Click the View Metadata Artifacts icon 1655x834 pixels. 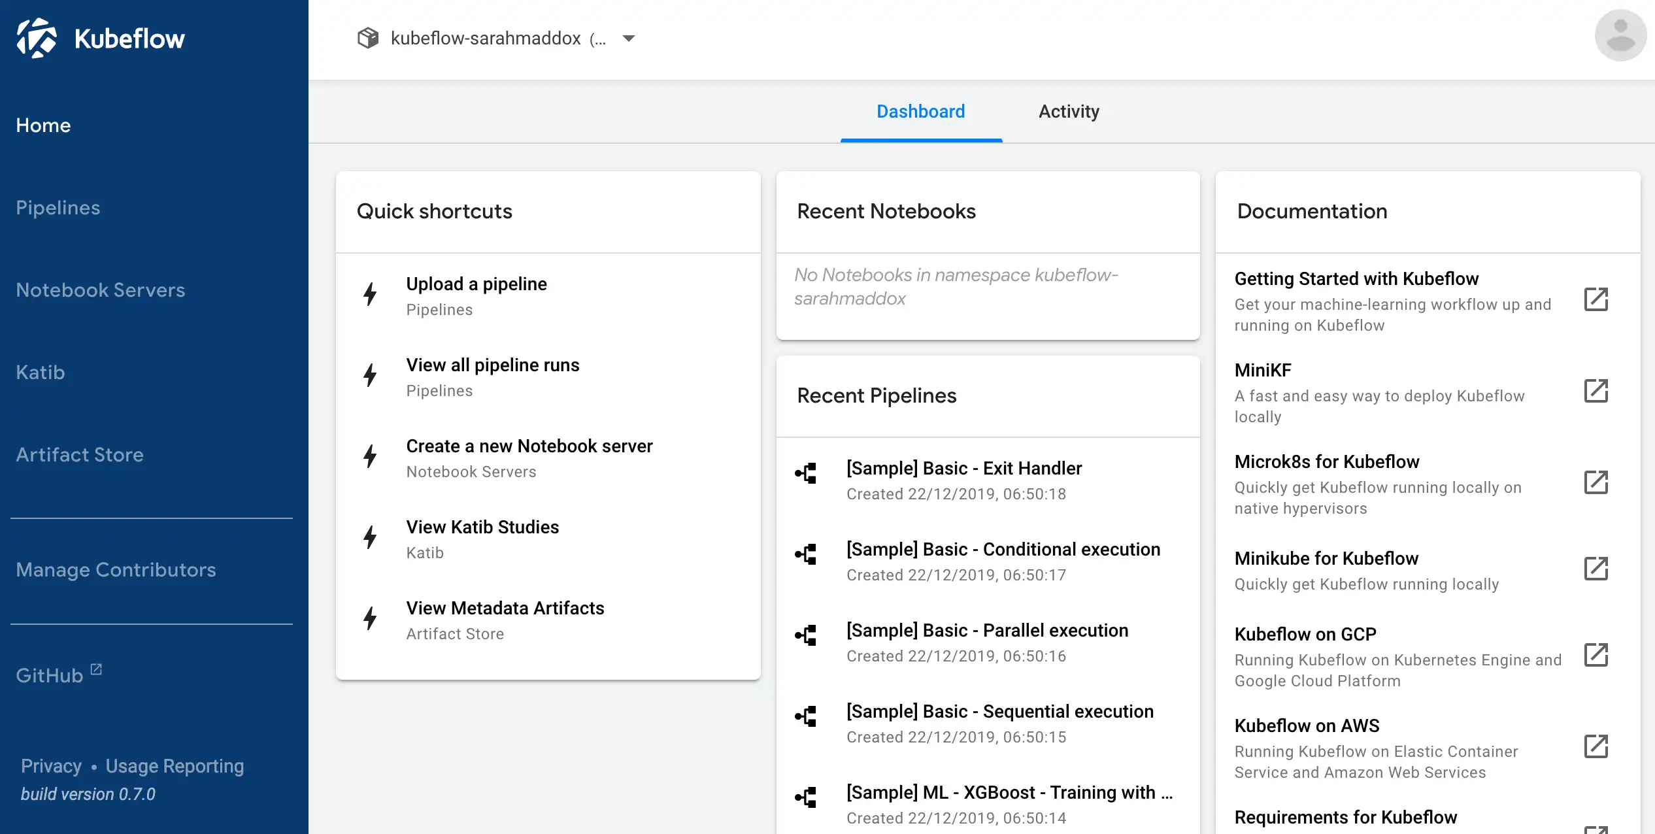pos(370,619)
